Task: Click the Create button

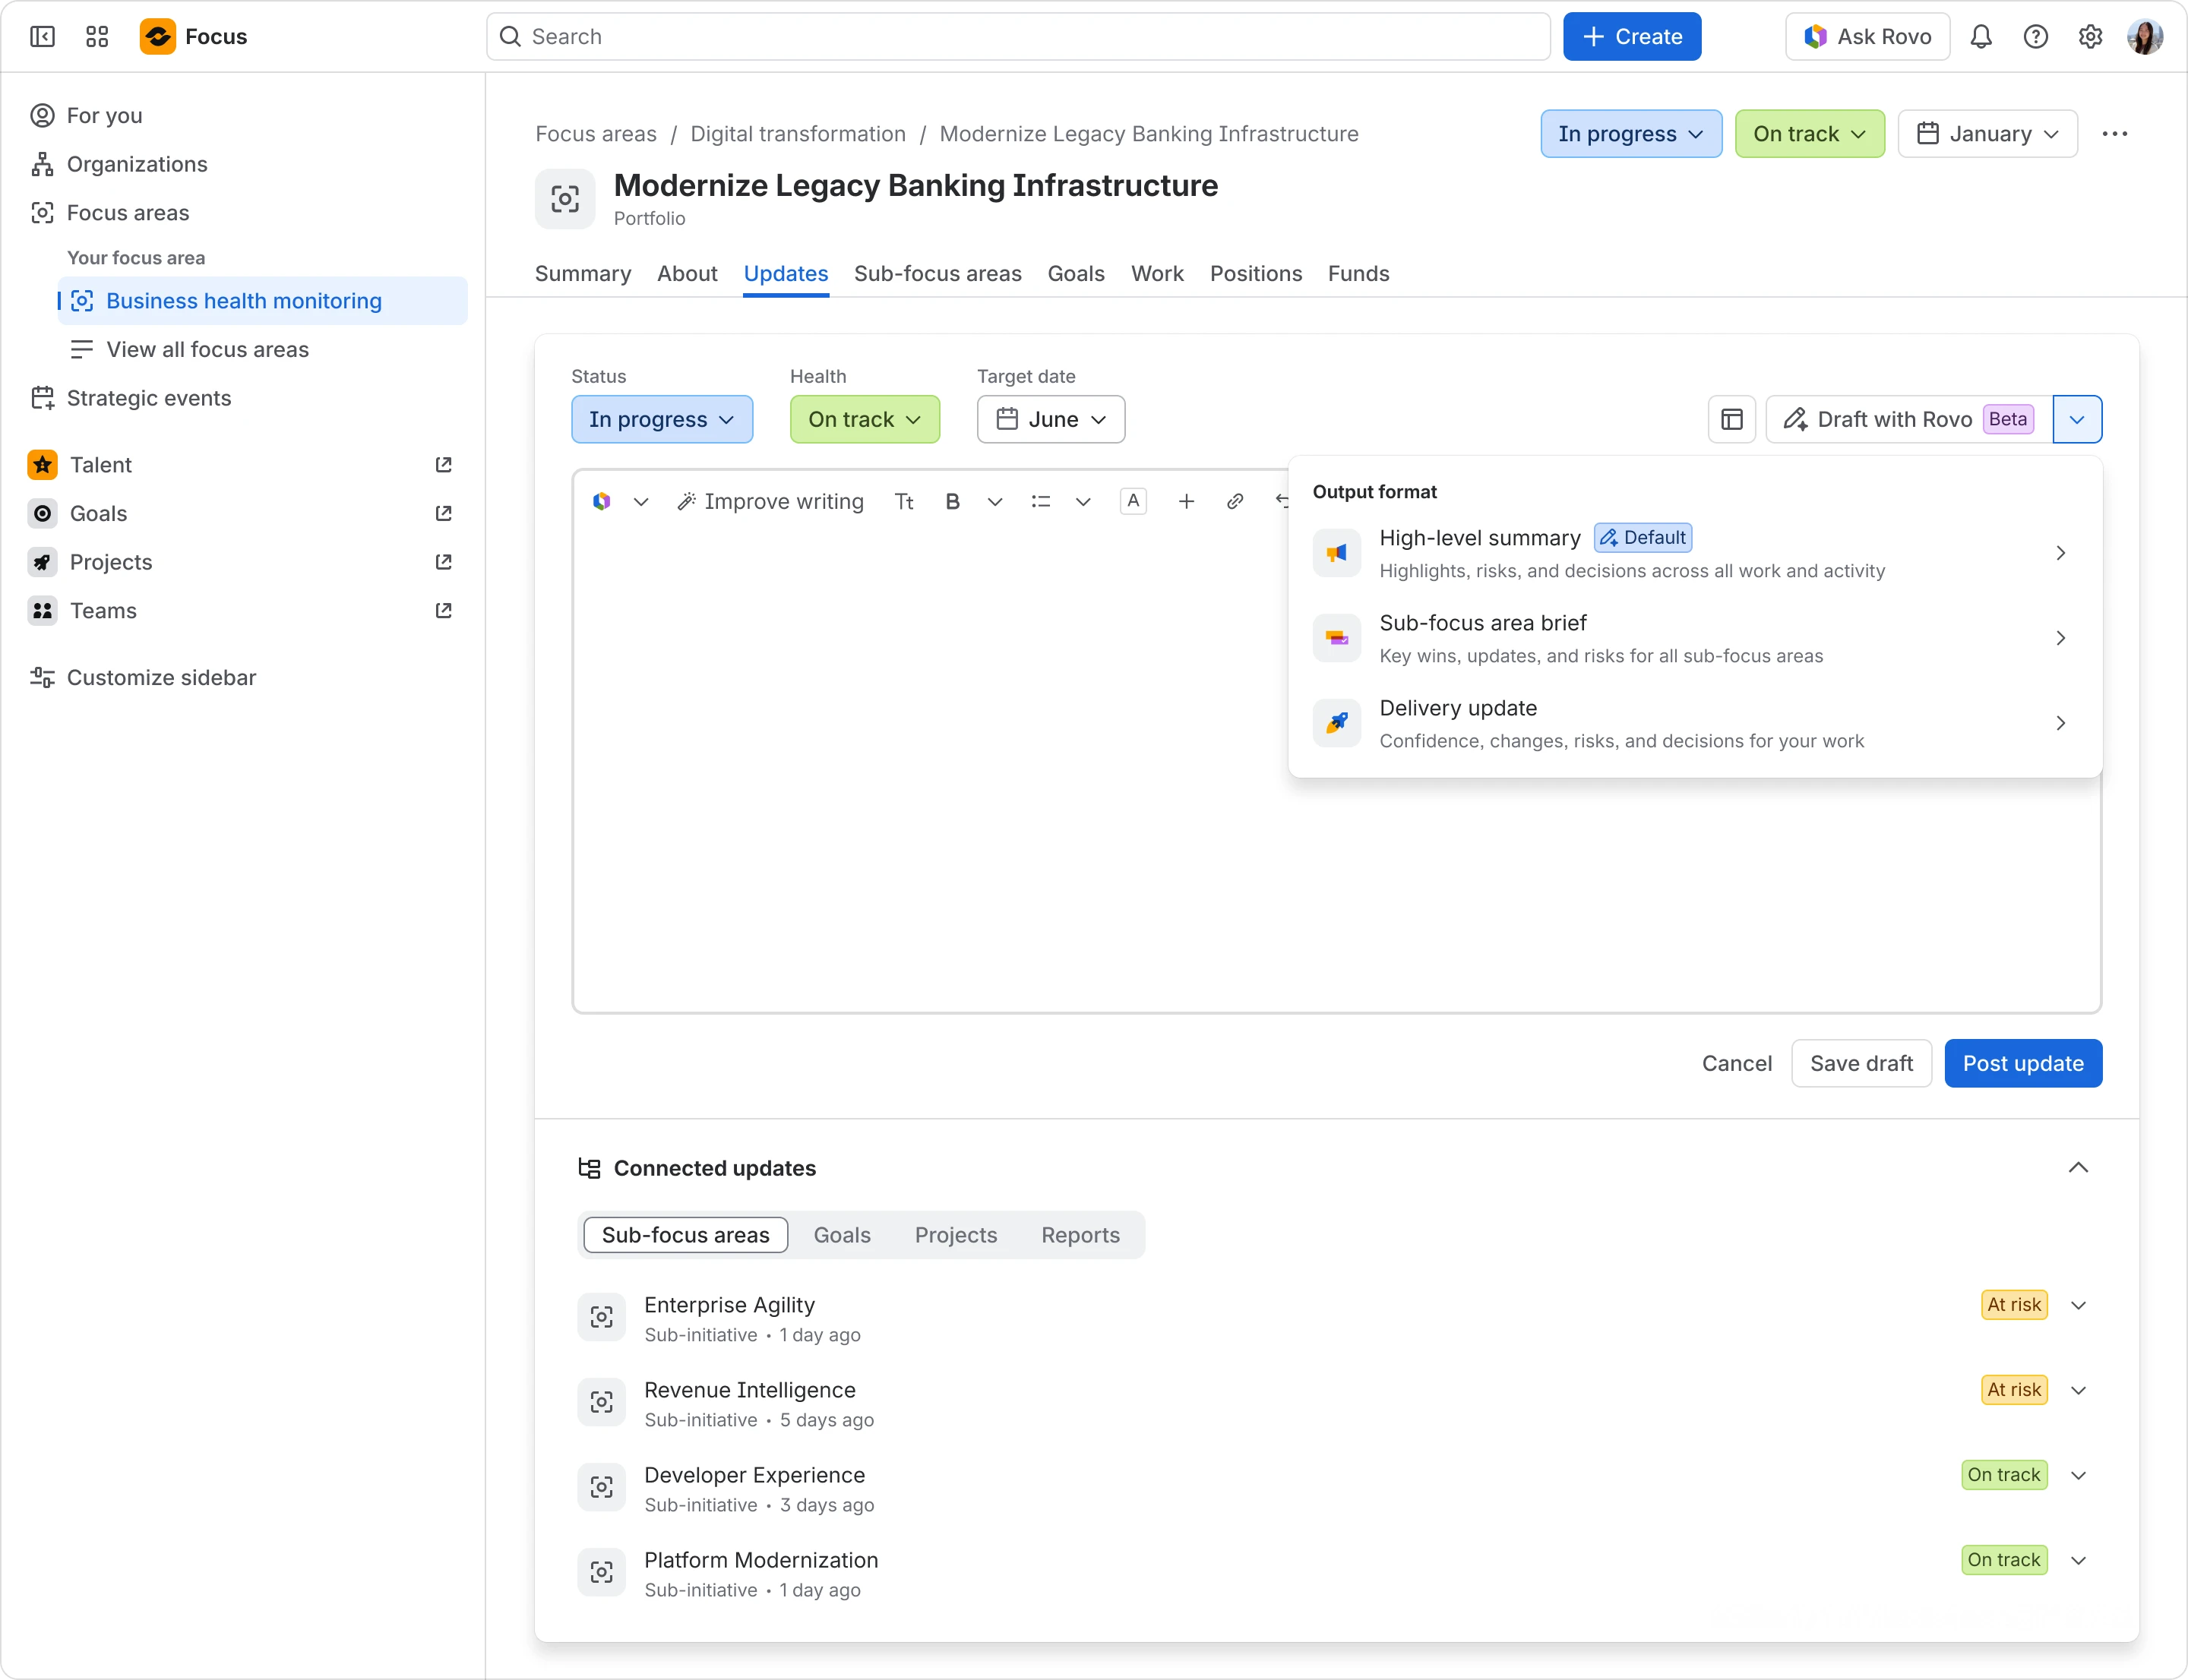Action: [x=1632, y=37]
